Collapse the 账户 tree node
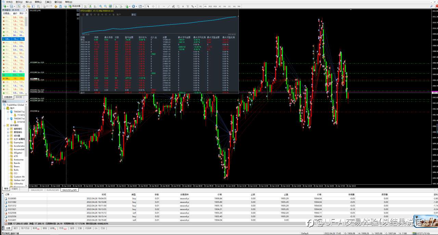This screenshot has width=438, height=235. click(5, 108)
